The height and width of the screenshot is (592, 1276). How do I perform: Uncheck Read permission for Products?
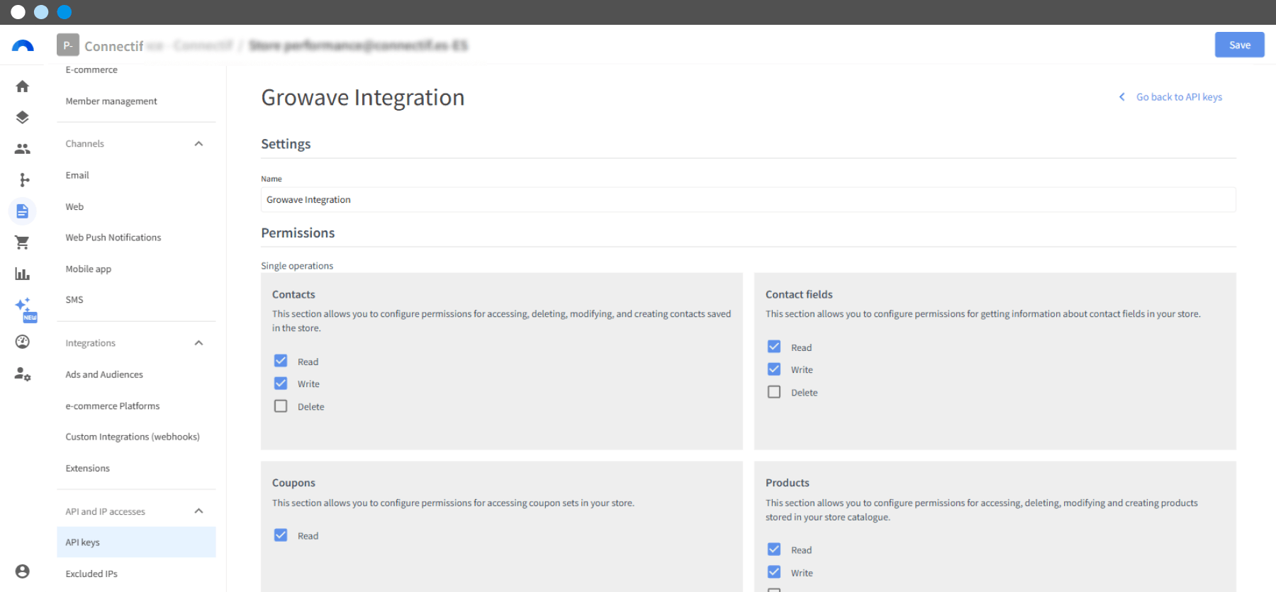point(774,549)
